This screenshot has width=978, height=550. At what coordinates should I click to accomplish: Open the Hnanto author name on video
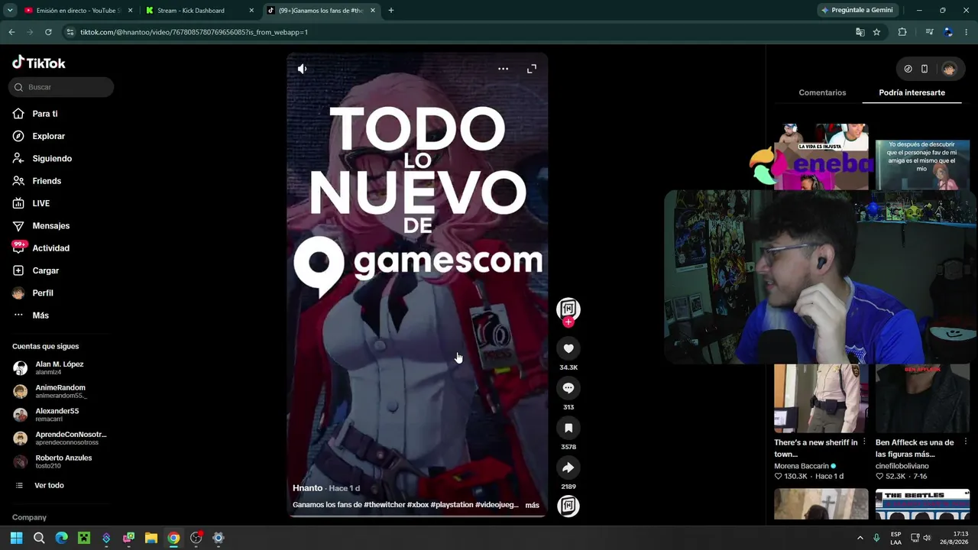[x=307, y=488]
